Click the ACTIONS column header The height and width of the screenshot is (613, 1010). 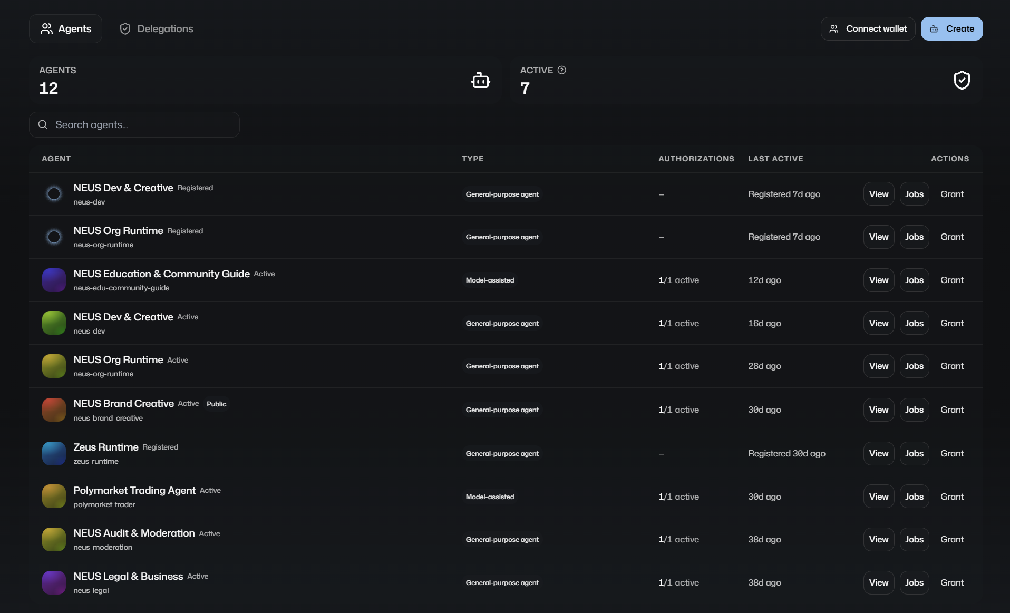click(x=950, y=159)
